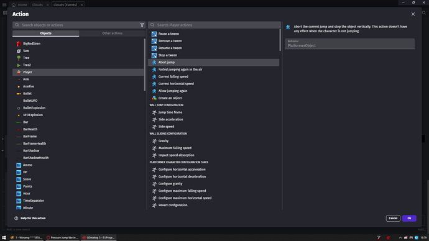Click the Cancel button
The height and width of the screenshot is (241, 429).
pos(393,218)
